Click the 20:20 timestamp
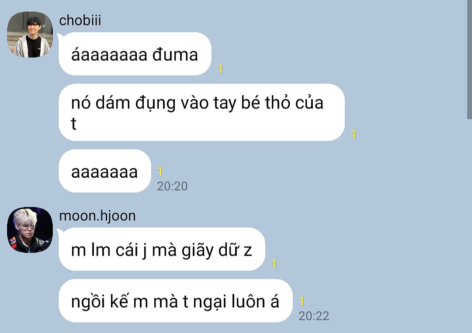472x333 pixels. (x=172, y=186)
